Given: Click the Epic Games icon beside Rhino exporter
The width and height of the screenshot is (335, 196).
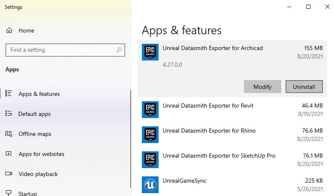Looking at the screenshot, I should pyautogui.click(x=150, y=135).
